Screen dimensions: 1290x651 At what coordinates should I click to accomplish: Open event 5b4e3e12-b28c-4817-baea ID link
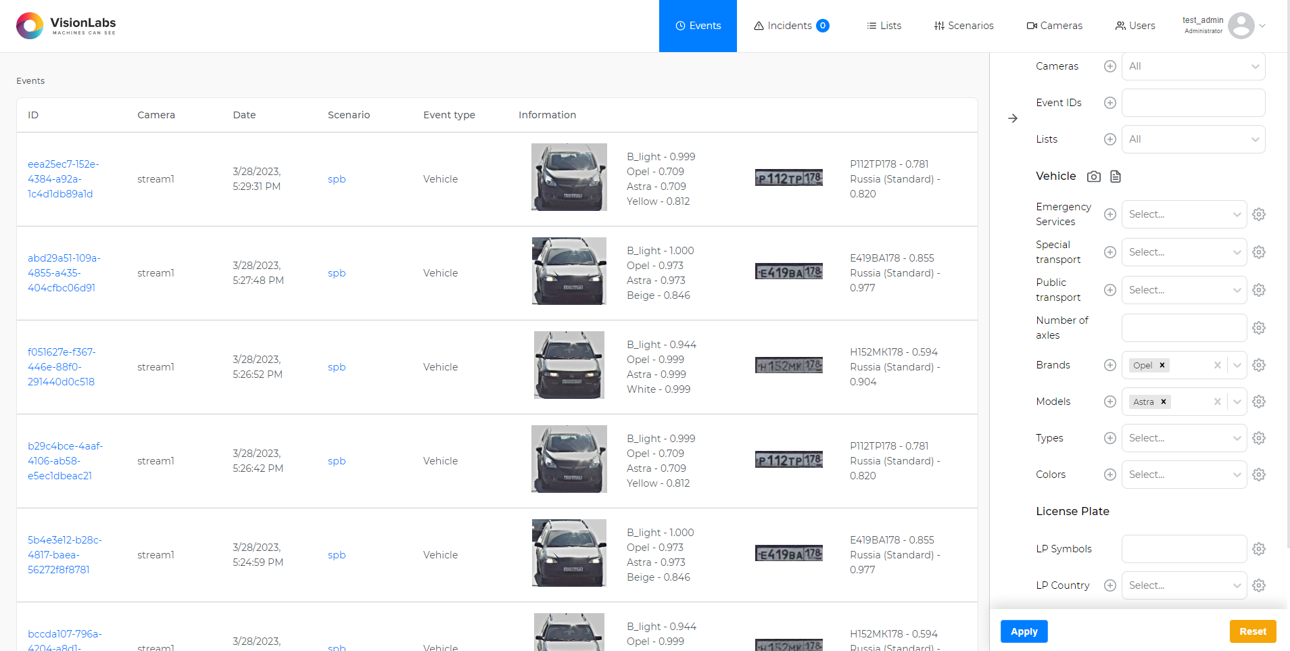tap(64, 555)
